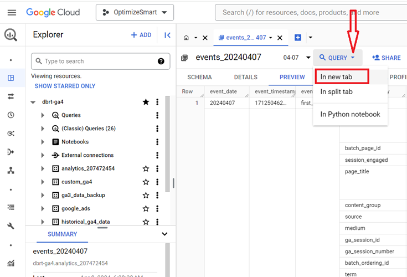Open the search help question mark icon
Image resolution: width=407 pixels, height=277 pixels.
(161, 61)
